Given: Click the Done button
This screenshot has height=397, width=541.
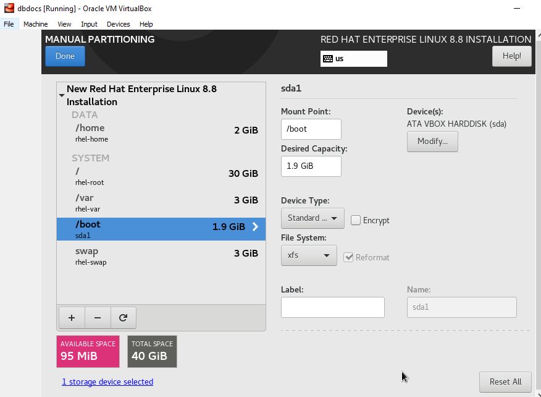Looking at the screenshot, I should point(65,56).
